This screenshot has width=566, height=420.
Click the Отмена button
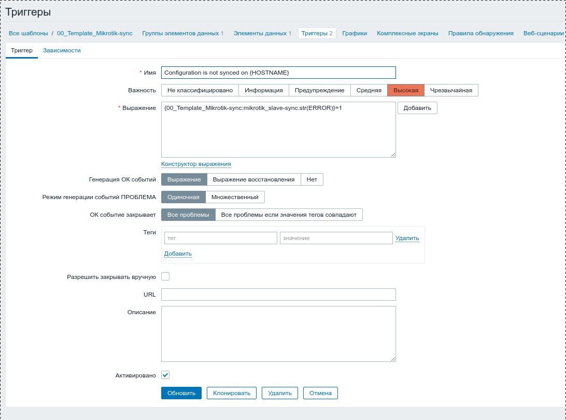pyautogui.click(x=320, y=393)
